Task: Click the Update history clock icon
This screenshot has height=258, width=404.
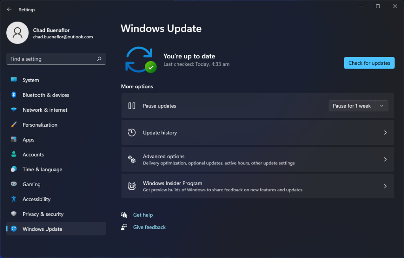Action: tap(132, 133)
